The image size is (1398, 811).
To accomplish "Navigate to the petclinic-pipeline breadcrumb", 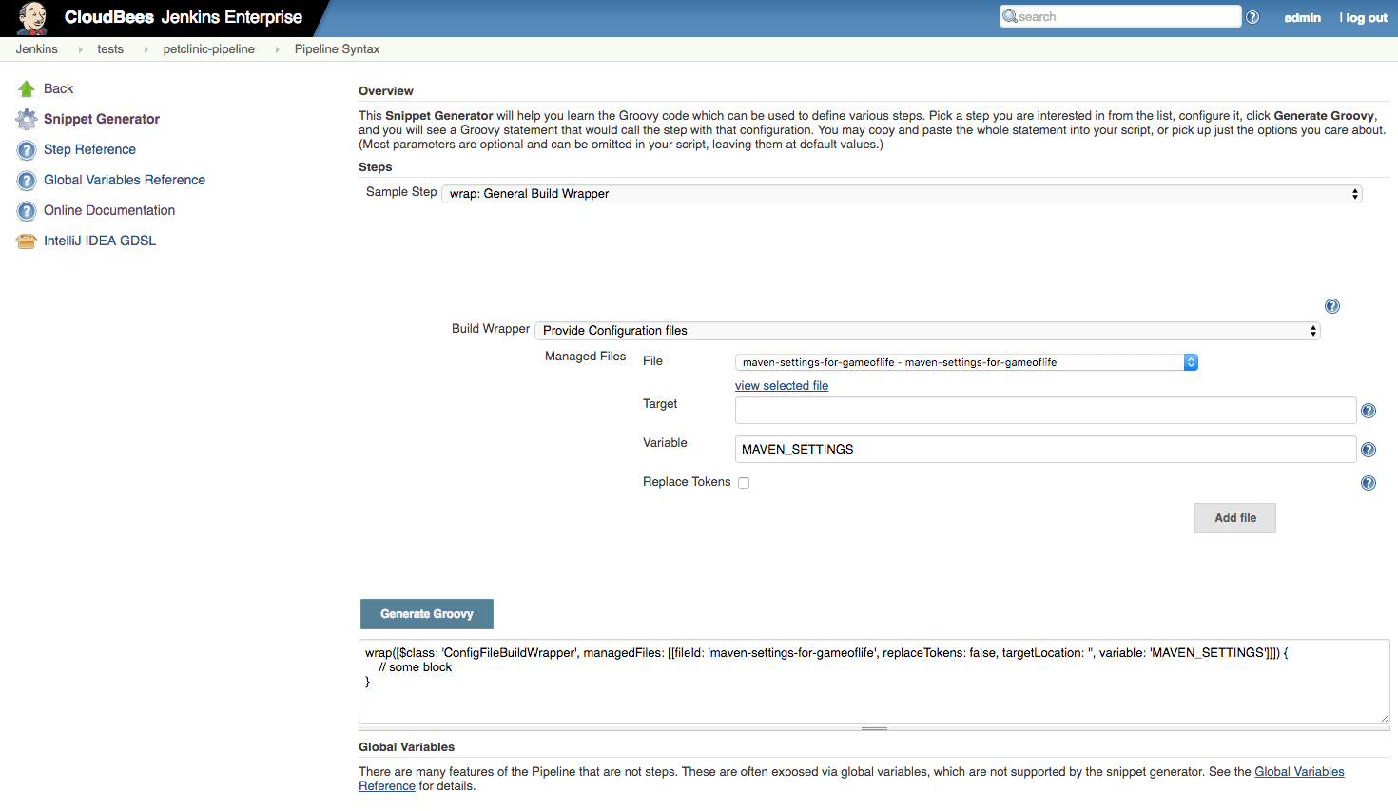I will (x=208, y=48).
